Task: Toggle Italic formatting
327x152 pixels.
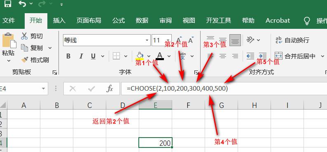Action: pyautogui.click(x=81, y=56)
